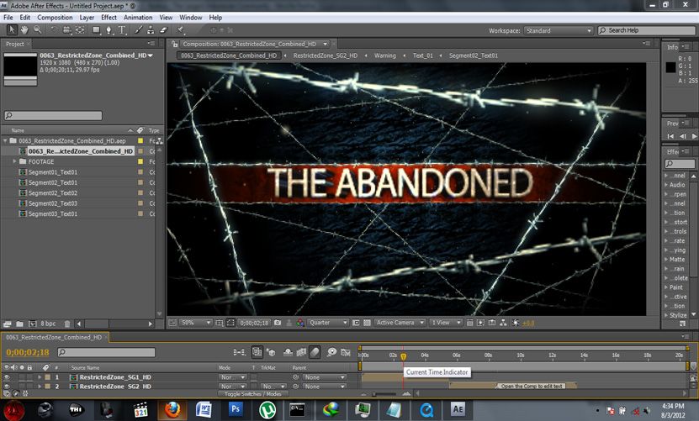Toggle transparency grid in viewer

[367, 323]
